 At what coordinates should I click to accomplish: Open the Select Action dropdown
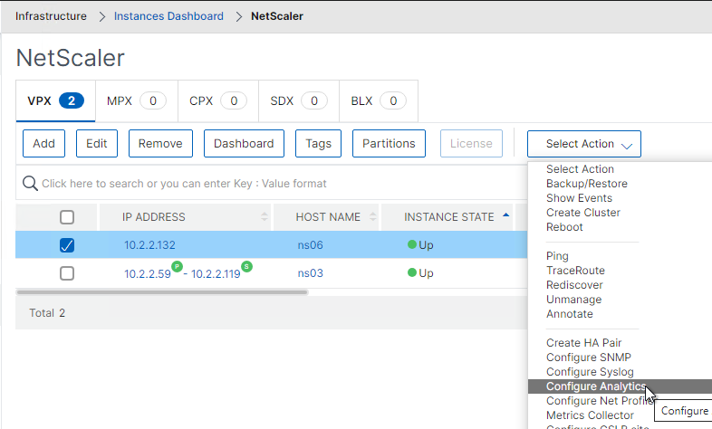pyautogui.click(x=584, y=144)
